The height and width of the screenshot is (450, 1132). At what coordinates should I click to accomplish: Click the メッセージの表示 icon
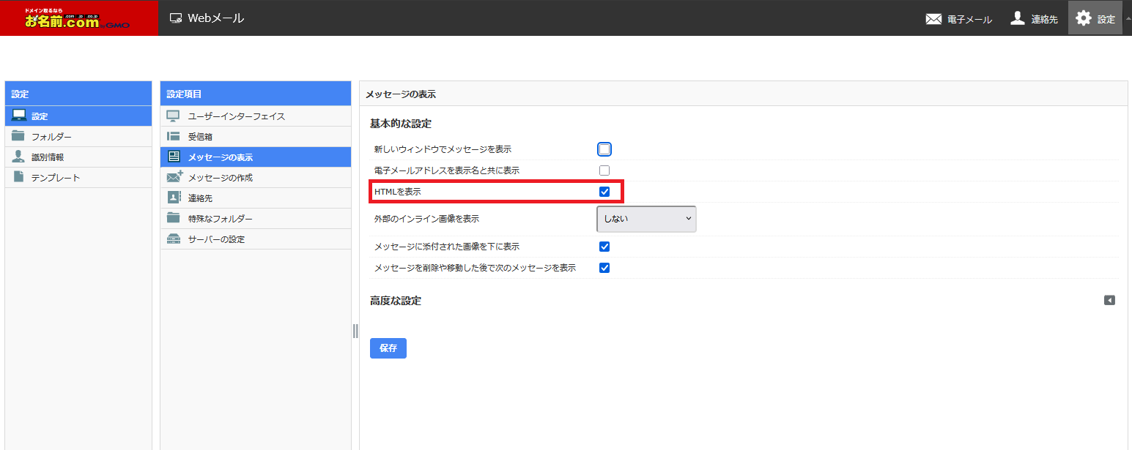click(x=174, y=157)
